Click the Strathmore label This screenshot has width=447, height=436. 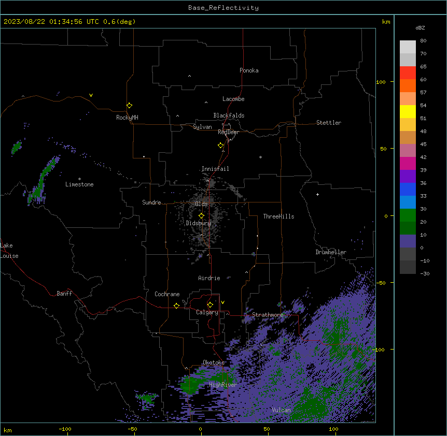pyautogui.click(x=268, y=315)
